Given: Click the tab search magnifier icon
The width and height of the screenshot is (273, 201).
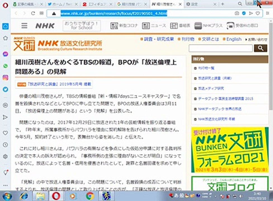Looking at the screenshot, I should pos(240,4).
